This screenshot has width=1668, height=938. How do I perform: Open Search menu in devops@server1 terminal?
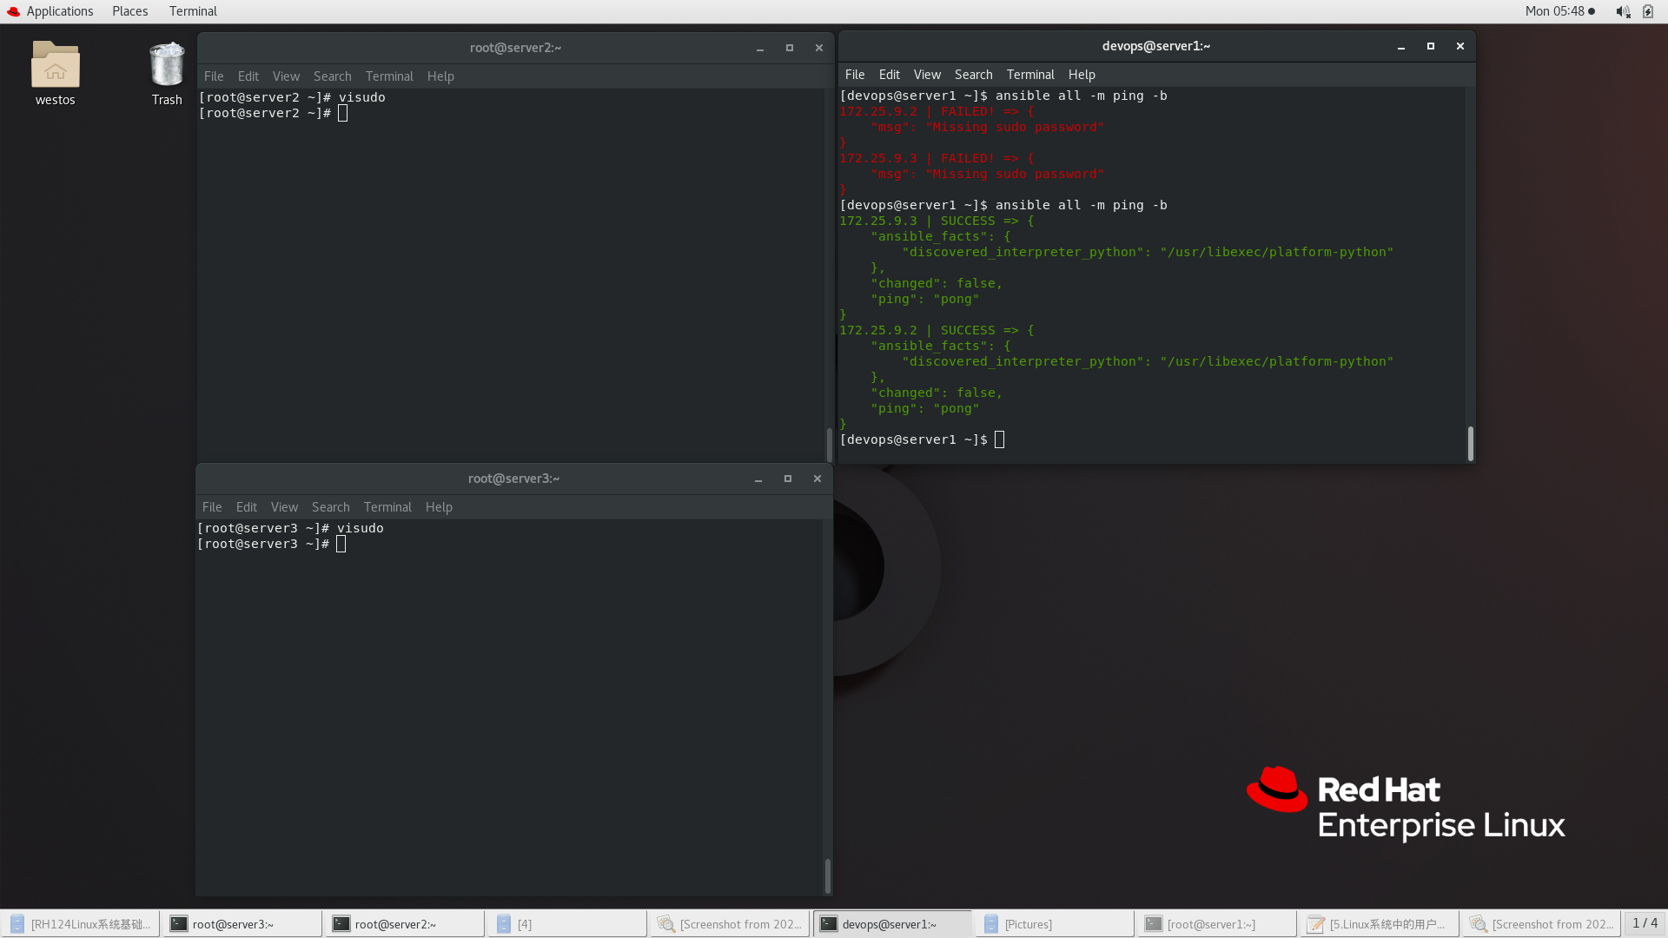(973, 75)
